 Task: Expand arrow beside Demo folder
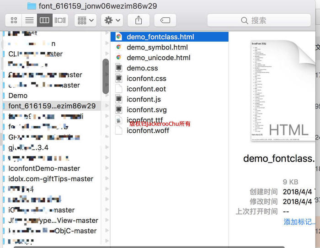[x=107, y=95]
